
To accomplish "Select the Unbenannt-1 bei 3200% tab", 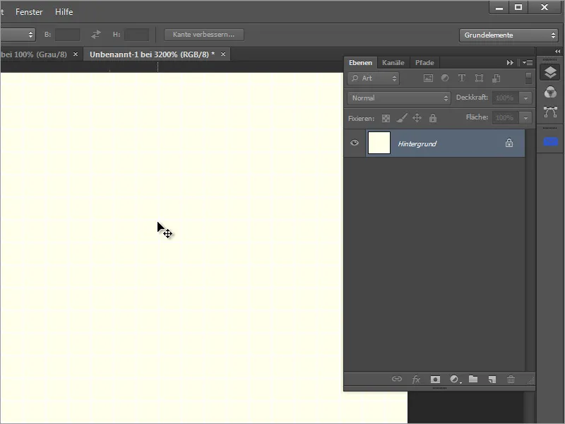I will pos(152,54).
